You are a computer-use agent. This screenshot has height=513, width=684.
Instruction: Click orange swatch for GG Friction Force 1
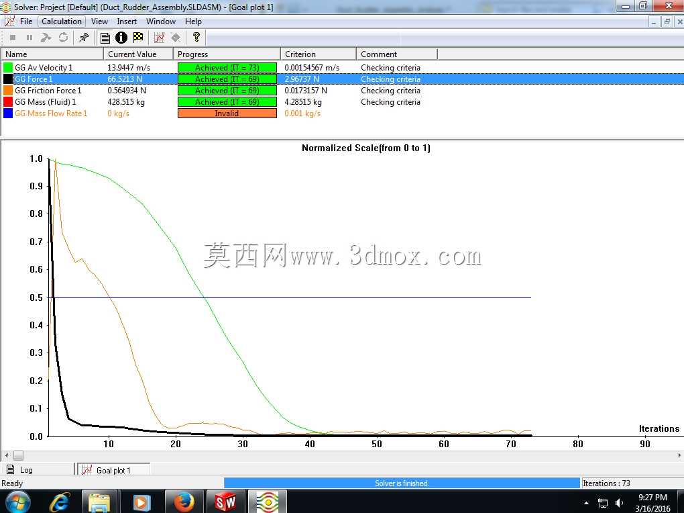coord(8,91)
